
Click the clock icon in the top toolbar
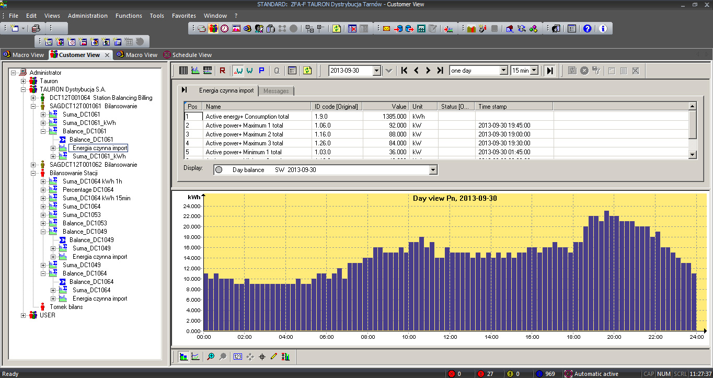(x=224, y=29)
